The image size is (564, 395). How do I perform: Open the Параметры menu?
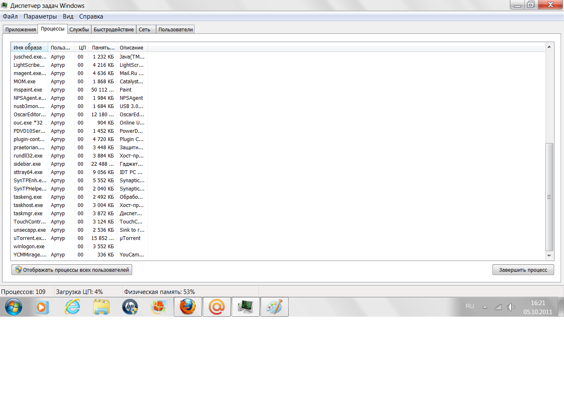click(x=40, y=16)
